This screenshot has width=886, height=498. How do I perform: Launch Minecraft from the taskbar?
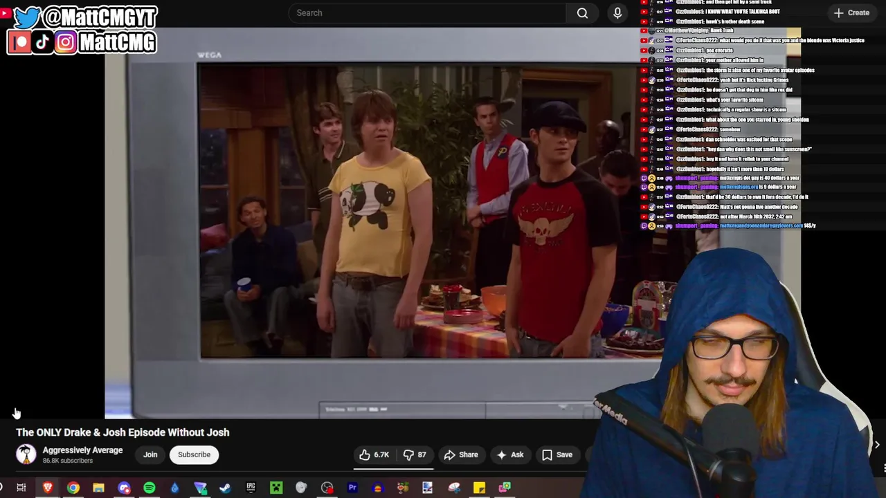pos(276,488)
